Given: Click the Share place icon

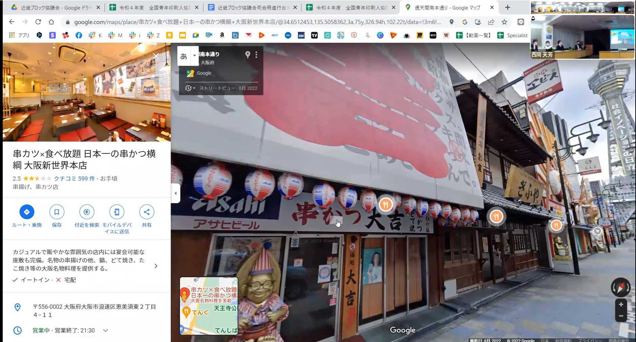Looking at the screenshot, I should pyautogui.click(x=146, y=212).
